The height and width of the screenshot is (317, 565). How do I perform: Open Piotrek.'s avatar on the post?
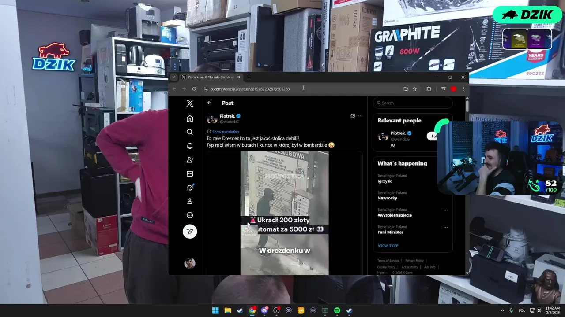(212, 119)
